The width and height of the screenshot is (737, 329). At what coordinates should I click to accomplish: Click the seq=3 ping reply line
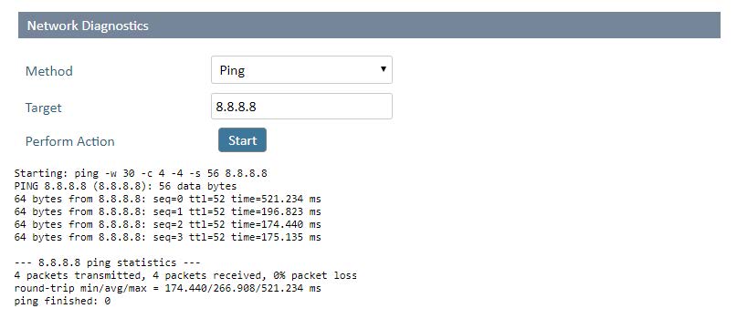pos(168,237)
